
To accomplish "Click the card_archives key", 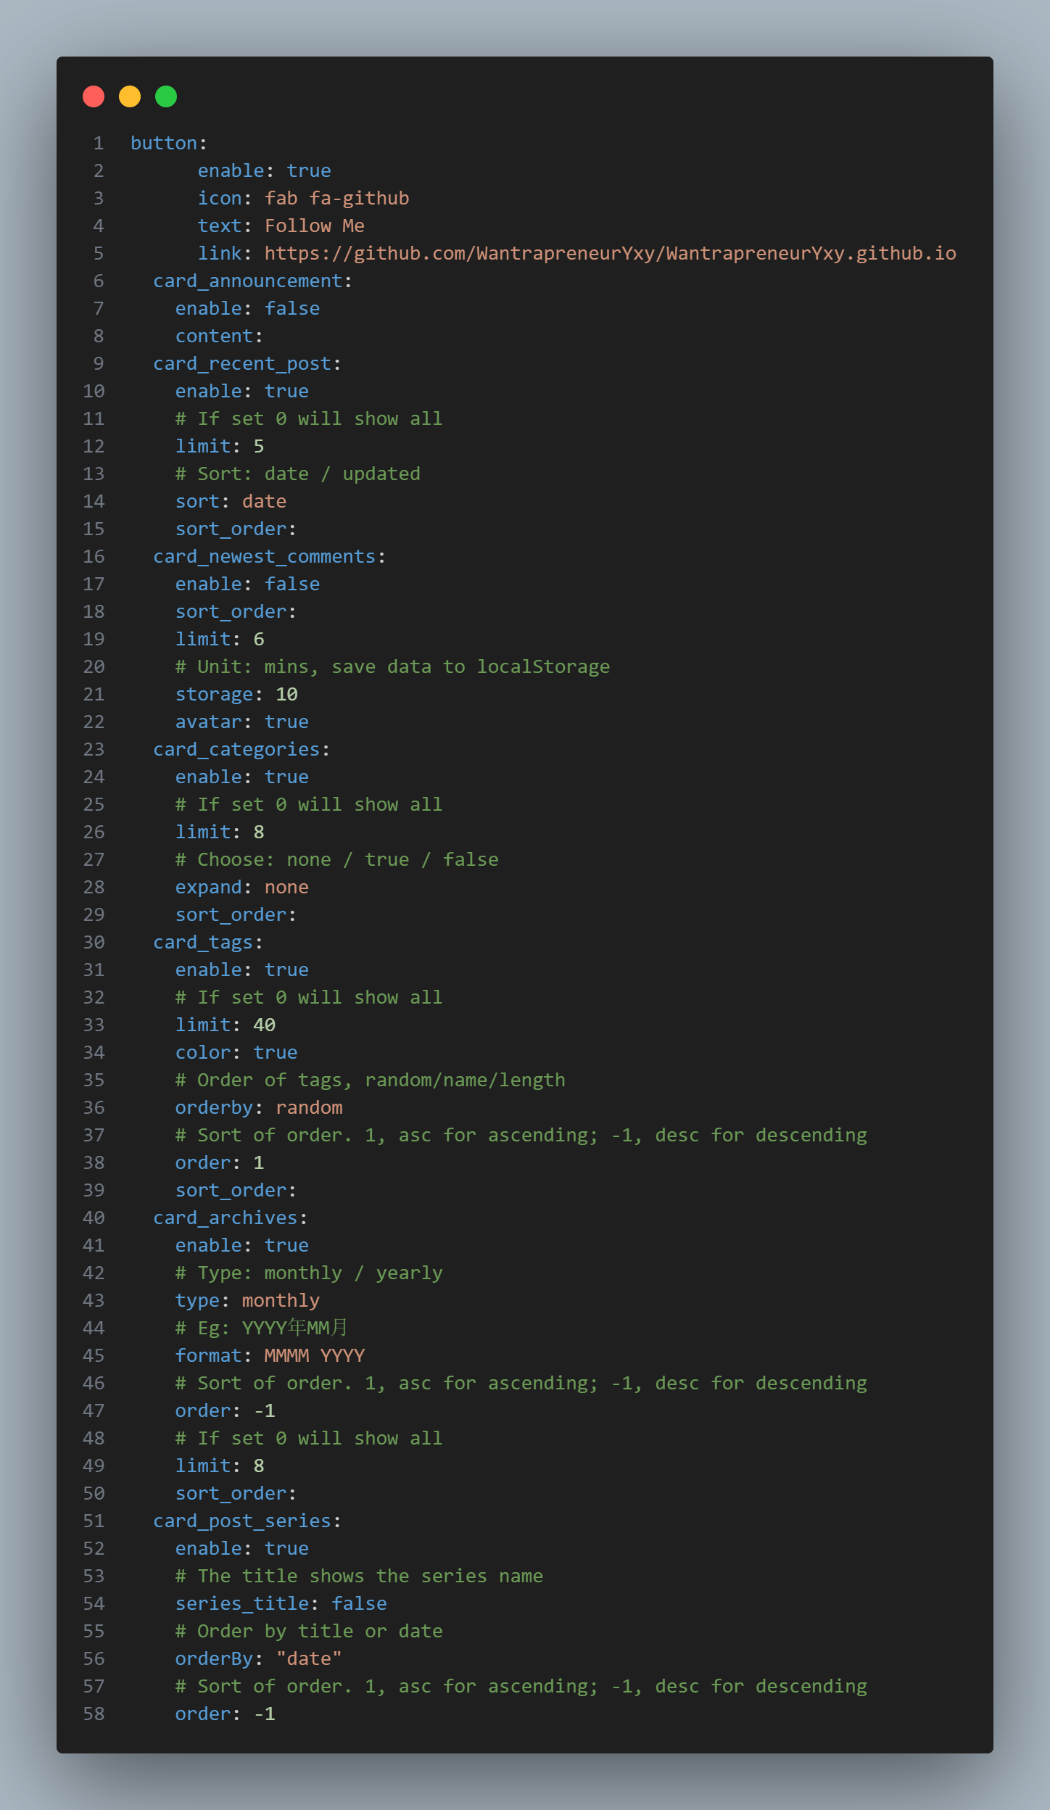I will click(x=226, y=1218).
